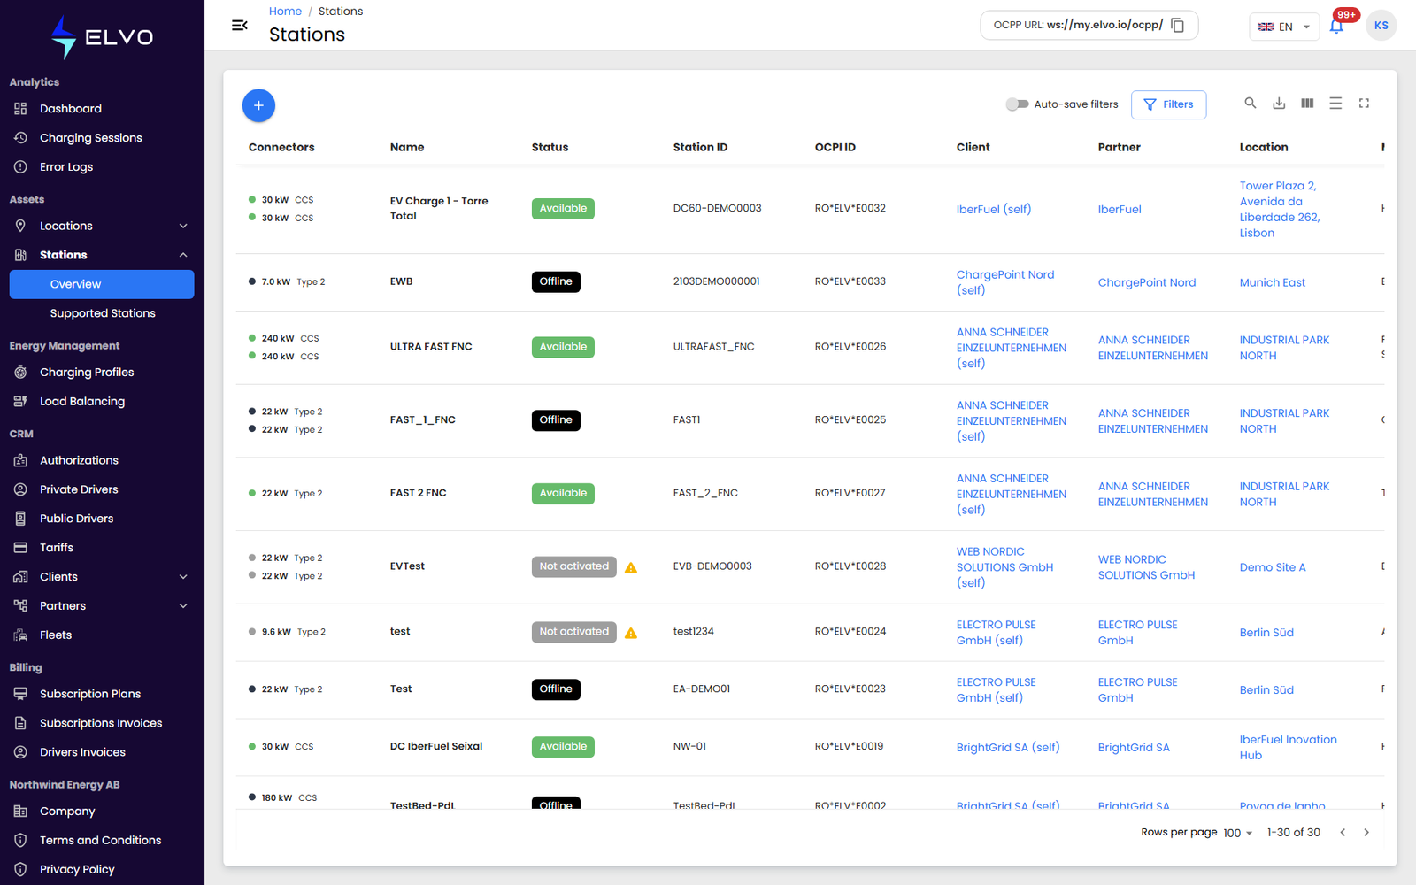
Task: Open notifications bell with 99+ badge
Action: click(x=1336, y=27)
